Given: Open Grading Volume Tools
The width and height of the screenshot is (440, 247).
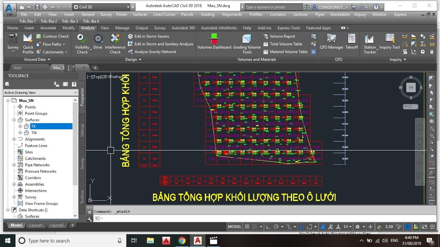Looking at the screenshot, I should tap(247, 44).
